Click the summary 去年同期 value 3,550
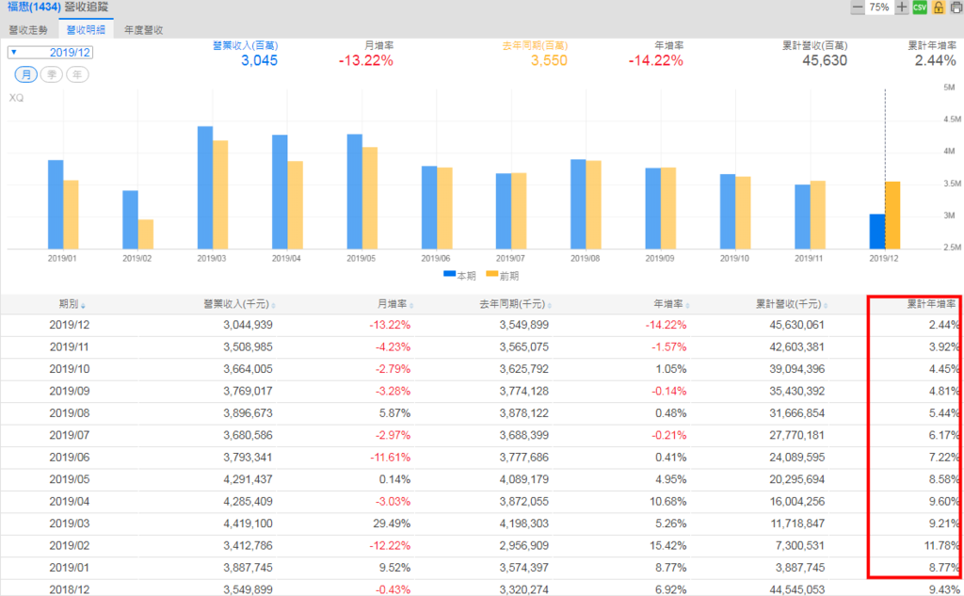 [x=549, y=60]
